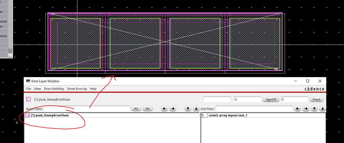
Task: Click the Rules Filter input field
Action: (87, 109)
